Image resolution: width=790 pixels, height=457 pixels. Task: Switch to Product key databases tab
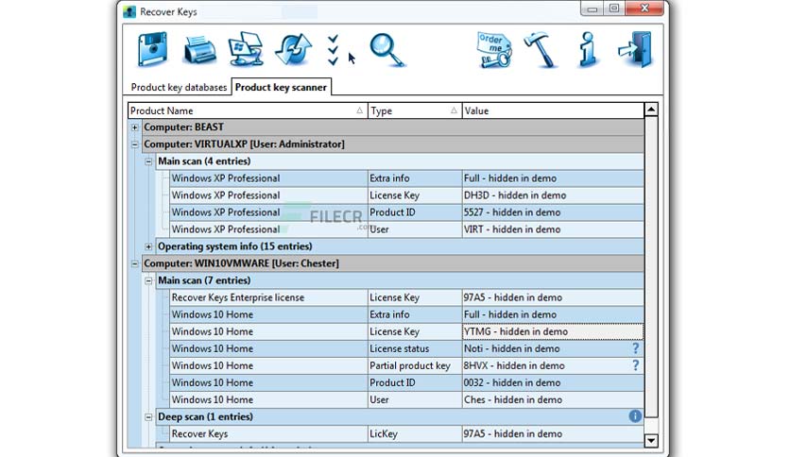click(179, 87)
